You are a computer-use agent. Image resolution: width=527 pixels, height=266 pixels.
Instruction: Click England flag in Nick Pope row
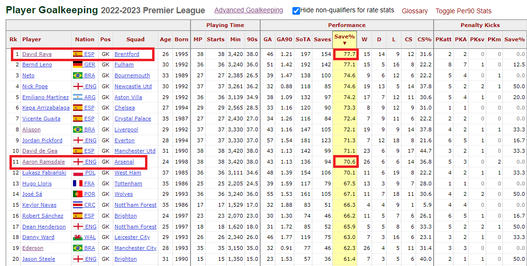[78, 86]
